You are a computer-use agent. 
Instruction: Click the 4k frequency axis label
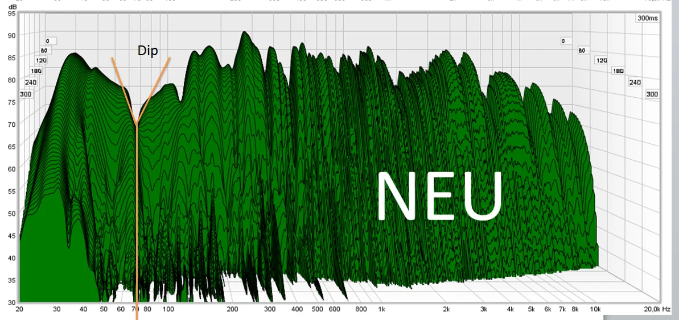511,309
